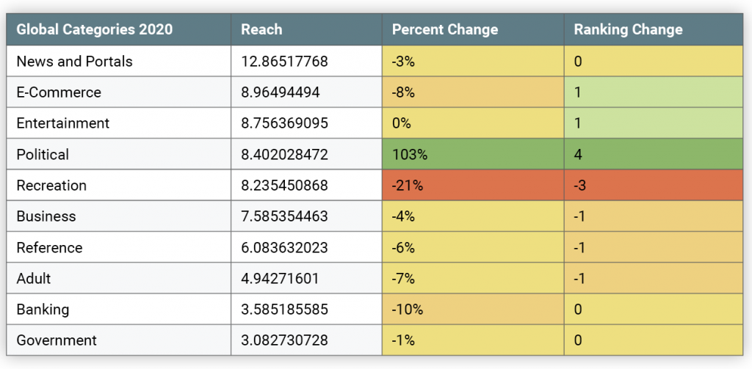The image size is (752, 369).
Task: Select the red -21% cell
Action: pos(472,186)
